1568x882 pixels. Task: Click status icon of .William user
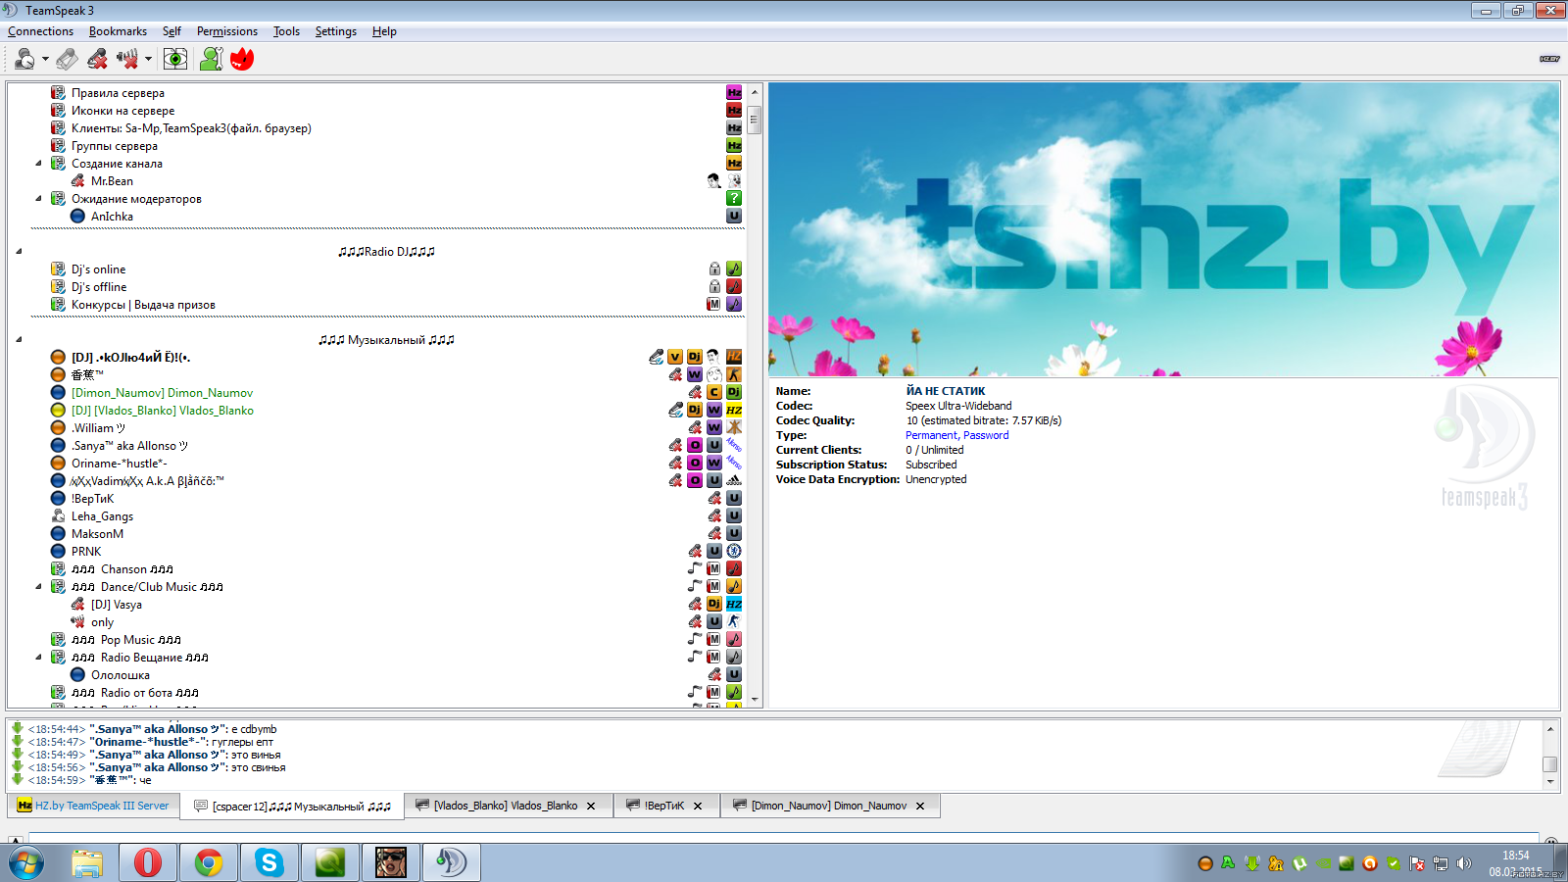coord(58,428)
